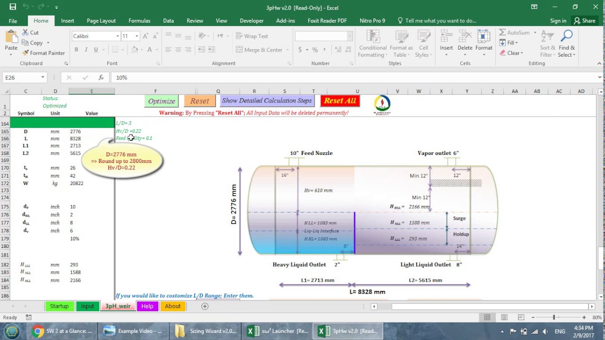Switch to the Input sheet tab
This screenshot has height=340, width=605.
tap(87, 306)
